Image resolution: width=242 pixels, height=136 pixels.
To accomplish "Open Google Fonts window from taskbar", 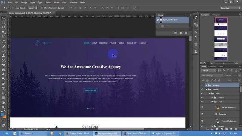I will (78, 133).
